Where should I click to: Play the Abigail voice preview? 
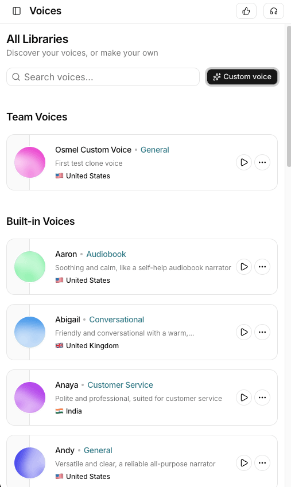pos(244,332)
